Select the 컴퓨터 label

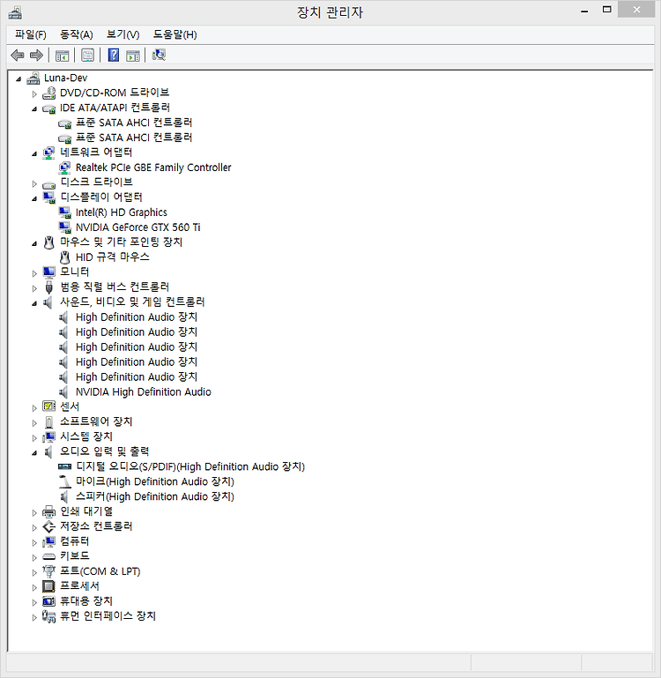pos(74,541)
